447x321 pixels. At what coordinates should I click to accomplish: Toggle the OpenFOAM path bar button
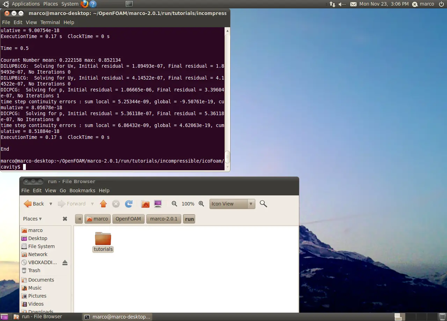coord(128,219)
